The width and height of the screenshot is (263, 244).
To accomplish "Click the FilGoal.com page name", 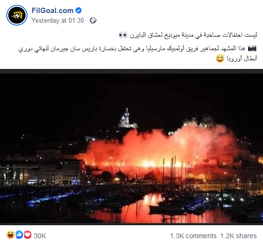I will click(x=52, y=11).
